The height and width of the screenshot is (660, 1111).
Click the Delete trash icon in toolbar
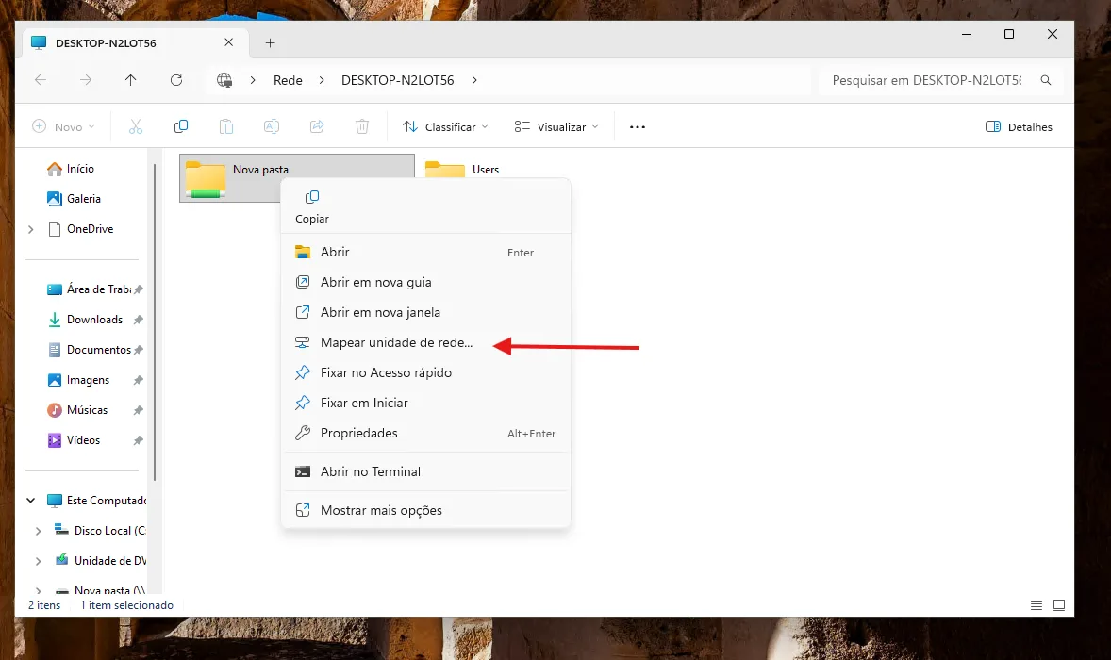point(362,126)
